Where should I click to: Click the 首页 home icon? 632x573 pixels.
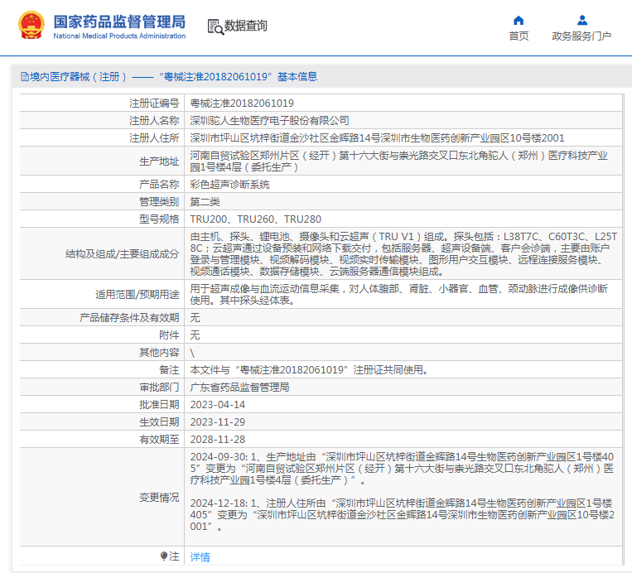519,20
